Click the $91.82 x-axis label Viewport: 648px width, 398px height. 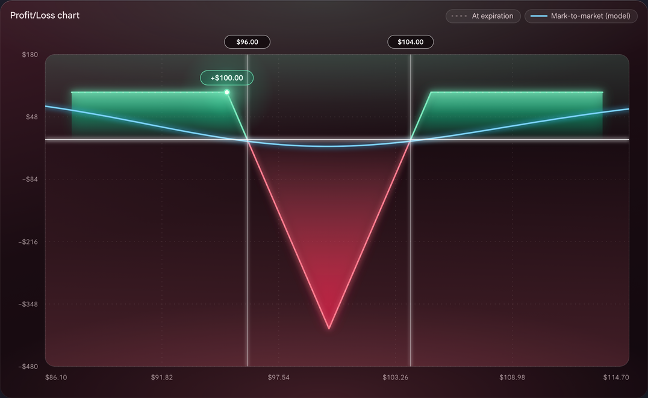click(x=162, y=378)
